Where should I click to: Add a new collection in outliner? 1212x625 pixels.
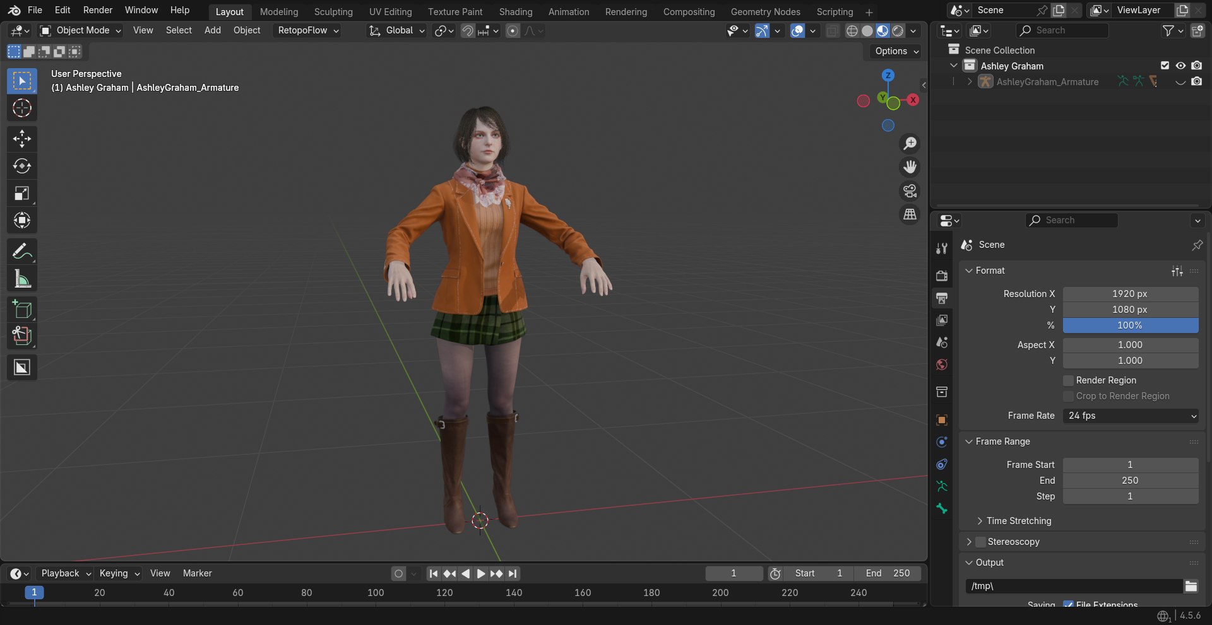point(1197,30)
